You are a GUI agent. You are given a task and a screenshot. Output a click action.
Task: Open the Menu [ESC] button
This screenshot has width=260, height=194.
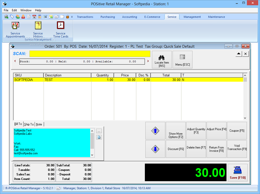[183, 60]
